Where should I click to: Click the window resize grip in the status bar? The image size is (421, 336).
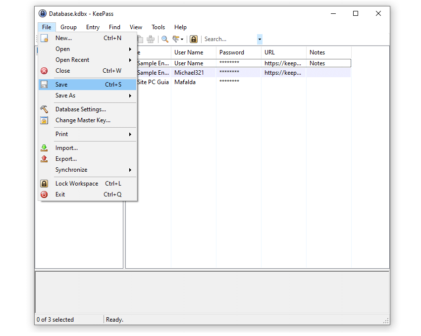(x=386, y=321)
